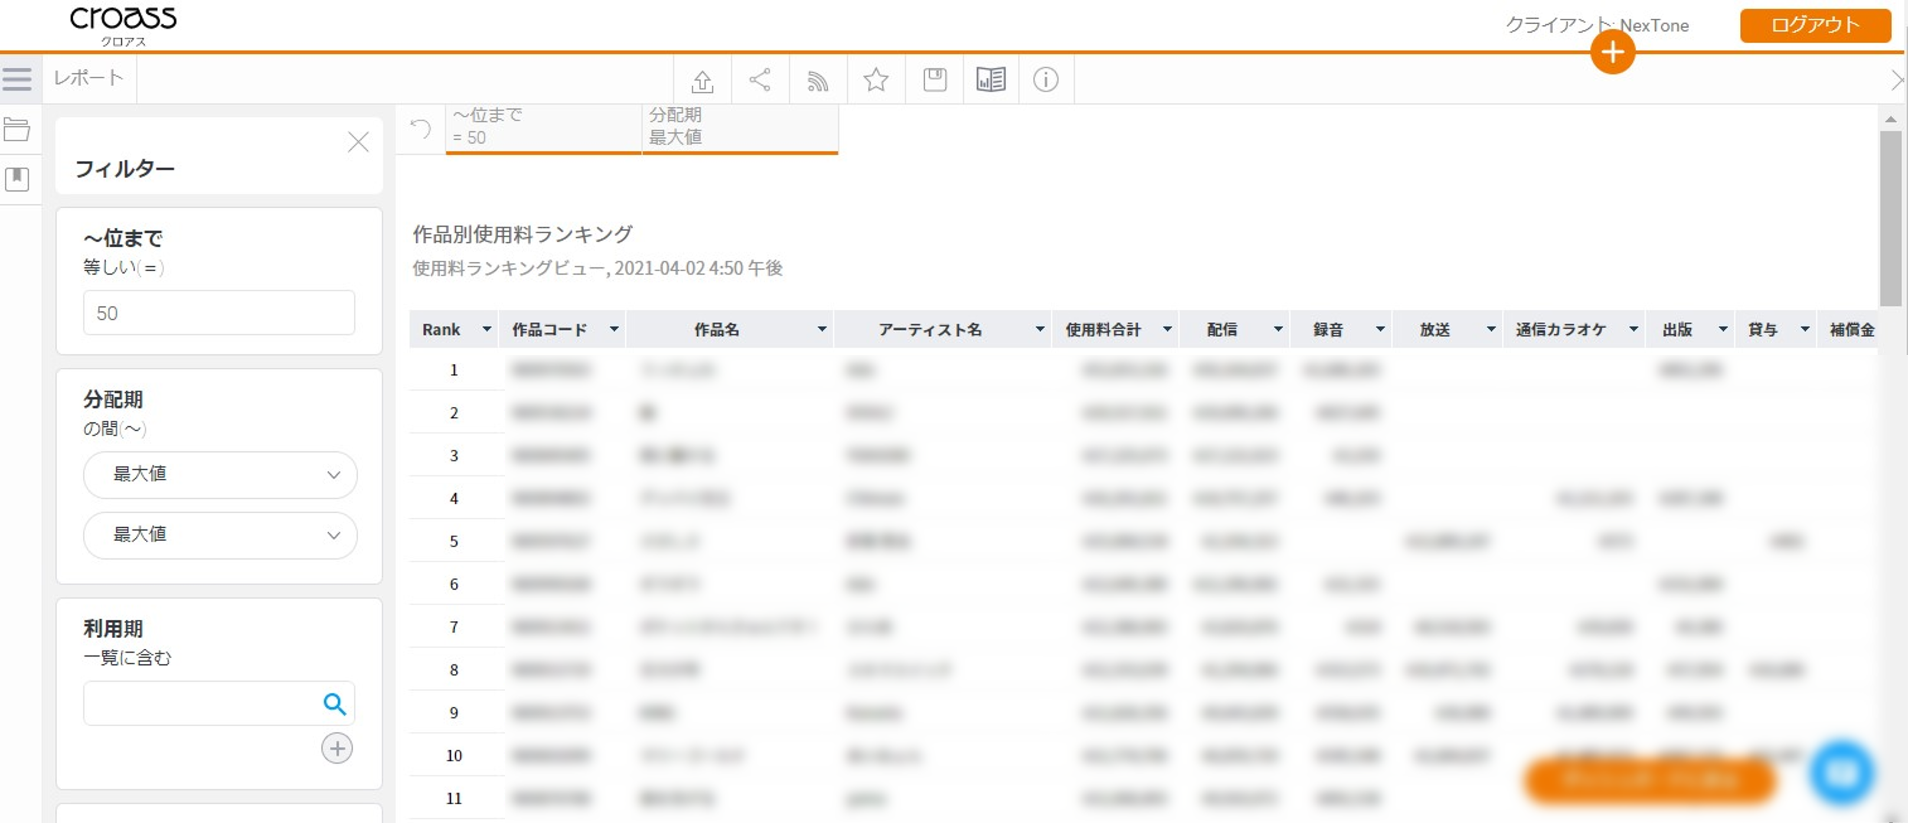This screenshot has height=823, width=1908.
Task: Click the share icon in toolbar
Action: click(x=759, y=79)
